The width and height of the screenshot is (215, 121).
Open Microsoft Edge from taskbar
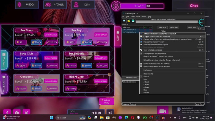pos(126,118)
